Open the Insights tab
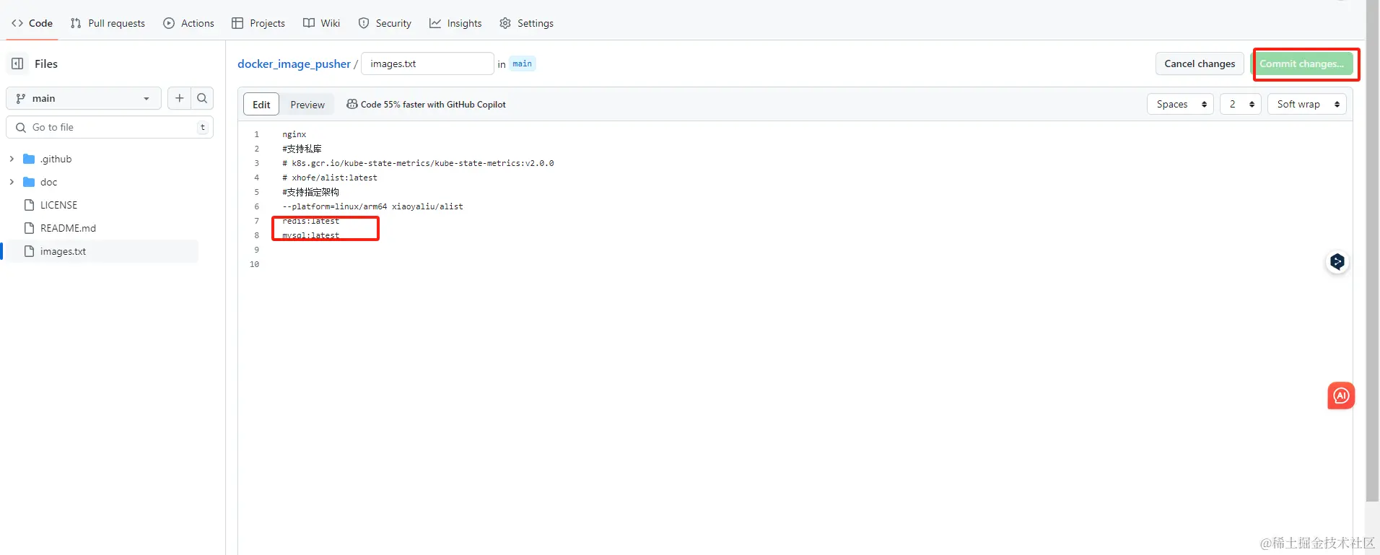The image size is (1380, 555). 455,23
